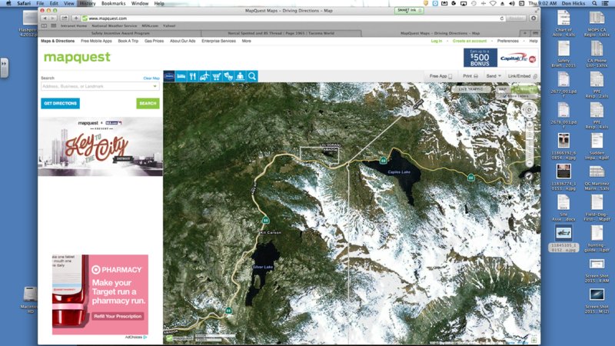Click the highway 88 shield near Kit Carson

(x=265, y=221)
